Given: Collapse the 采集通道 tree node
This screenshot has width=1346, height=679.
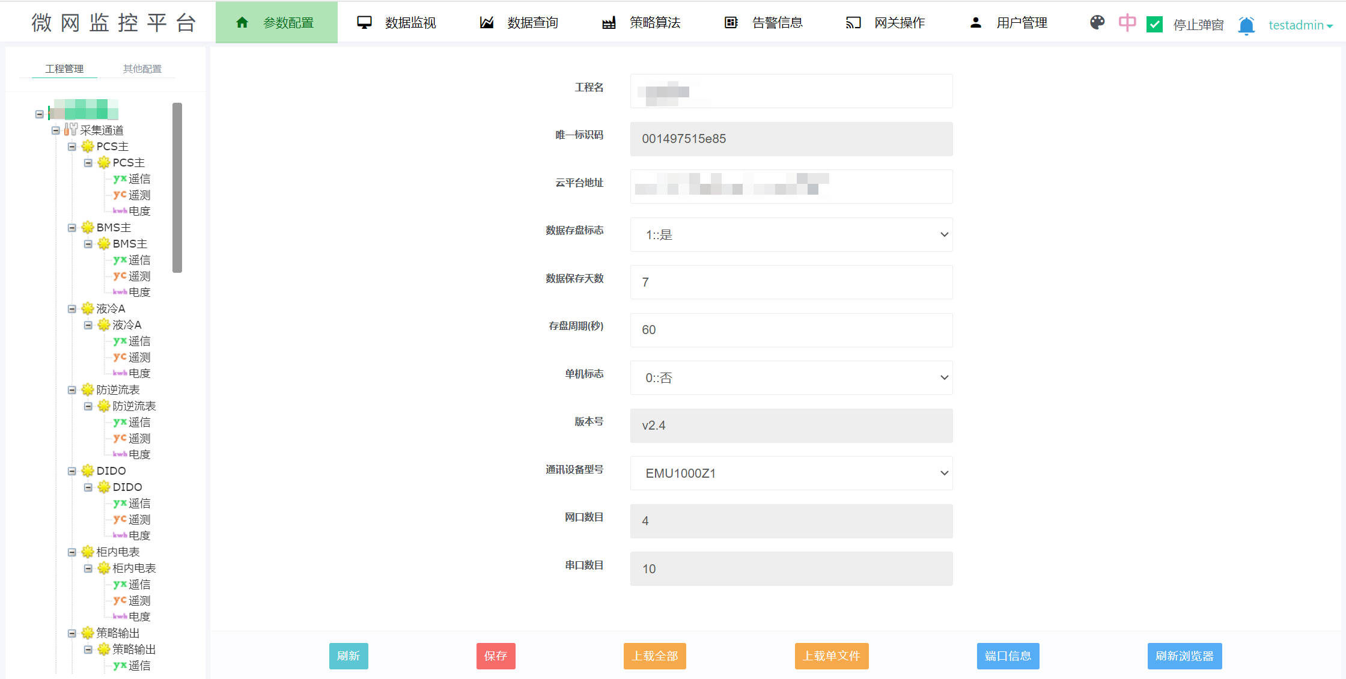Looking at the screenshot, I should 56,130.
